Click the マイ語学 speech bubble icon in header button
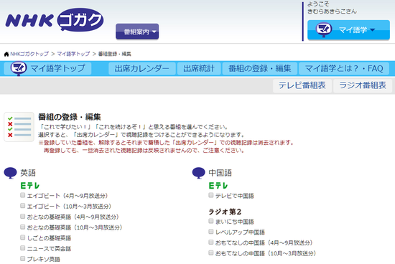 click(x=324, y=30)
